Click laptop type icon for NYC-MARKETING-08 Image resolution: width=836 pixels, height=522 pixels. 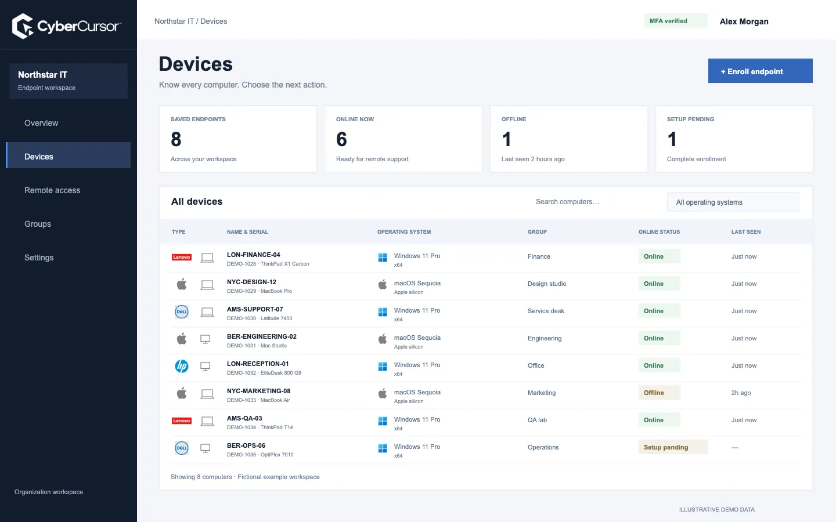click(207, 394)
